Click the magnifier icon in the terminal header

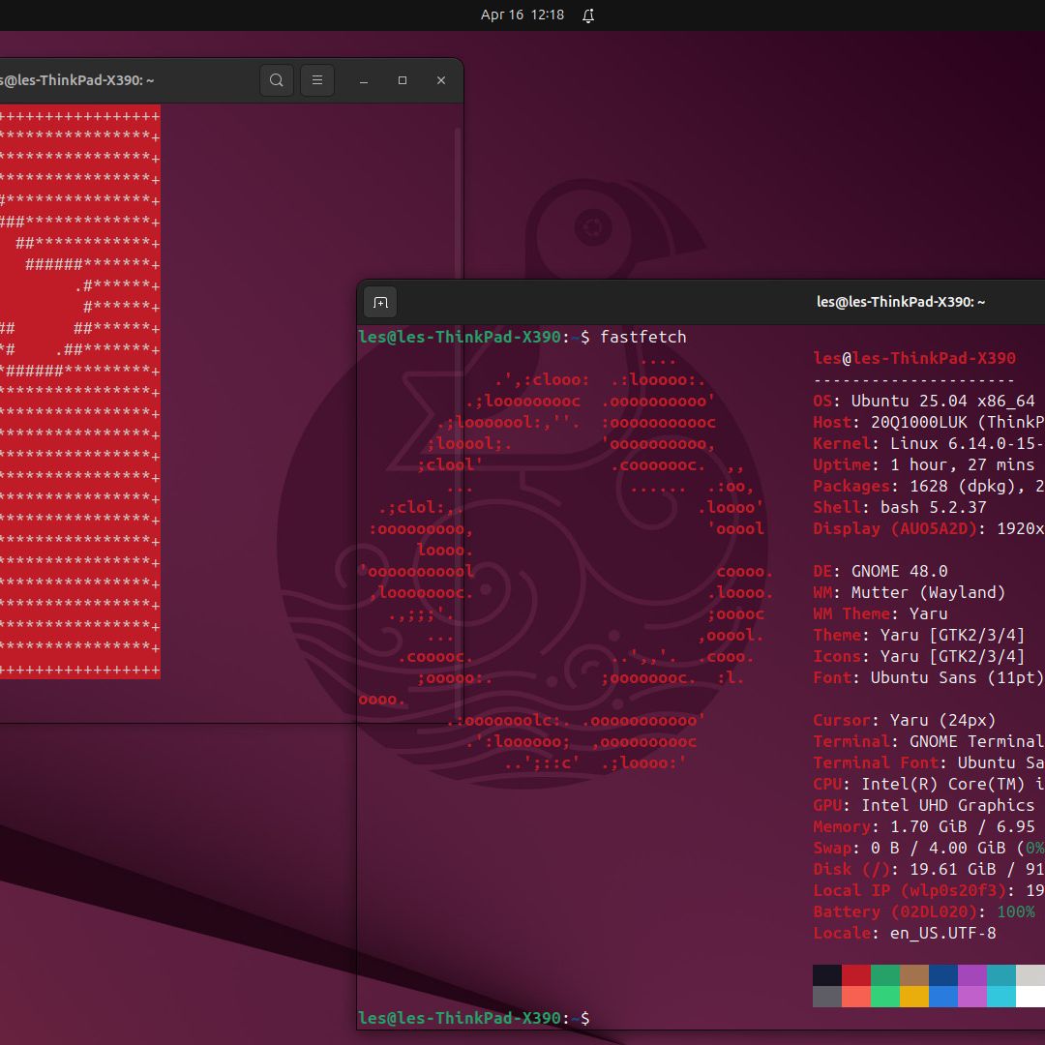click(x=277, y=80)
